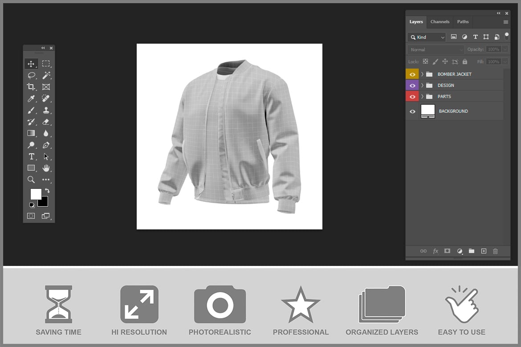Screen dimensions: 521x347
Task: Filter layers by smart objects
Action: [x=497, y=37]
